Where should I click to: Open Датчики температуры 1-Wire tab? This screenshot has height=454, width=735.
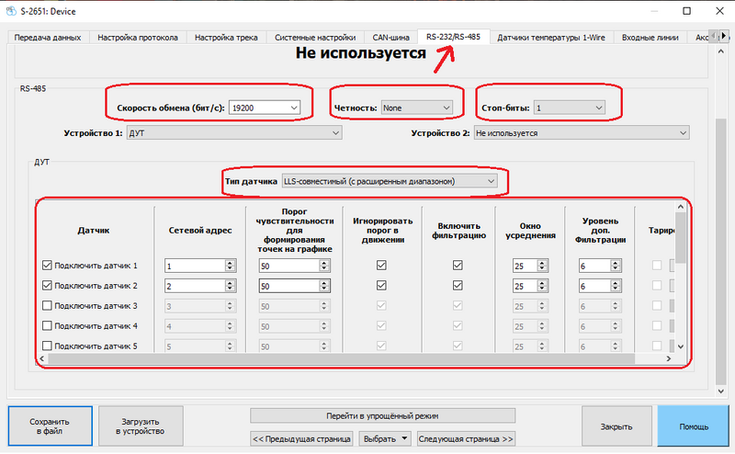[x=550, y=38]
